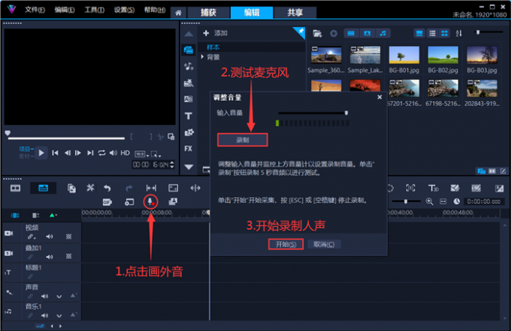Image resolution: width=511 pixels, height=331 pixels.
Task: Open the preview volume control
Action: click(113, 153)
